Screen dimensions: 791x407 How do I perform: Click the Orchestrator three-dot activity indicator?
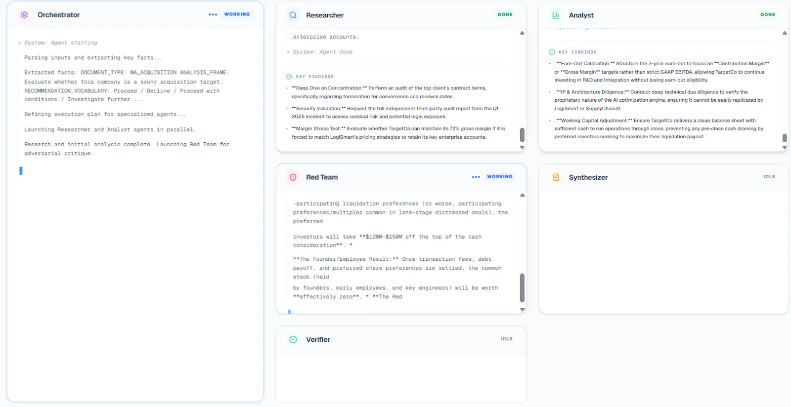[x=213, y=14]
